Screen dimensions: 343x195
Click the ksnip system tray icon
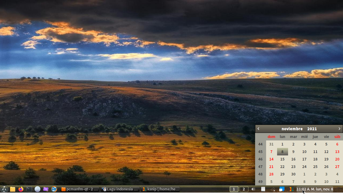pyautogui.click(x=291, y=189)
